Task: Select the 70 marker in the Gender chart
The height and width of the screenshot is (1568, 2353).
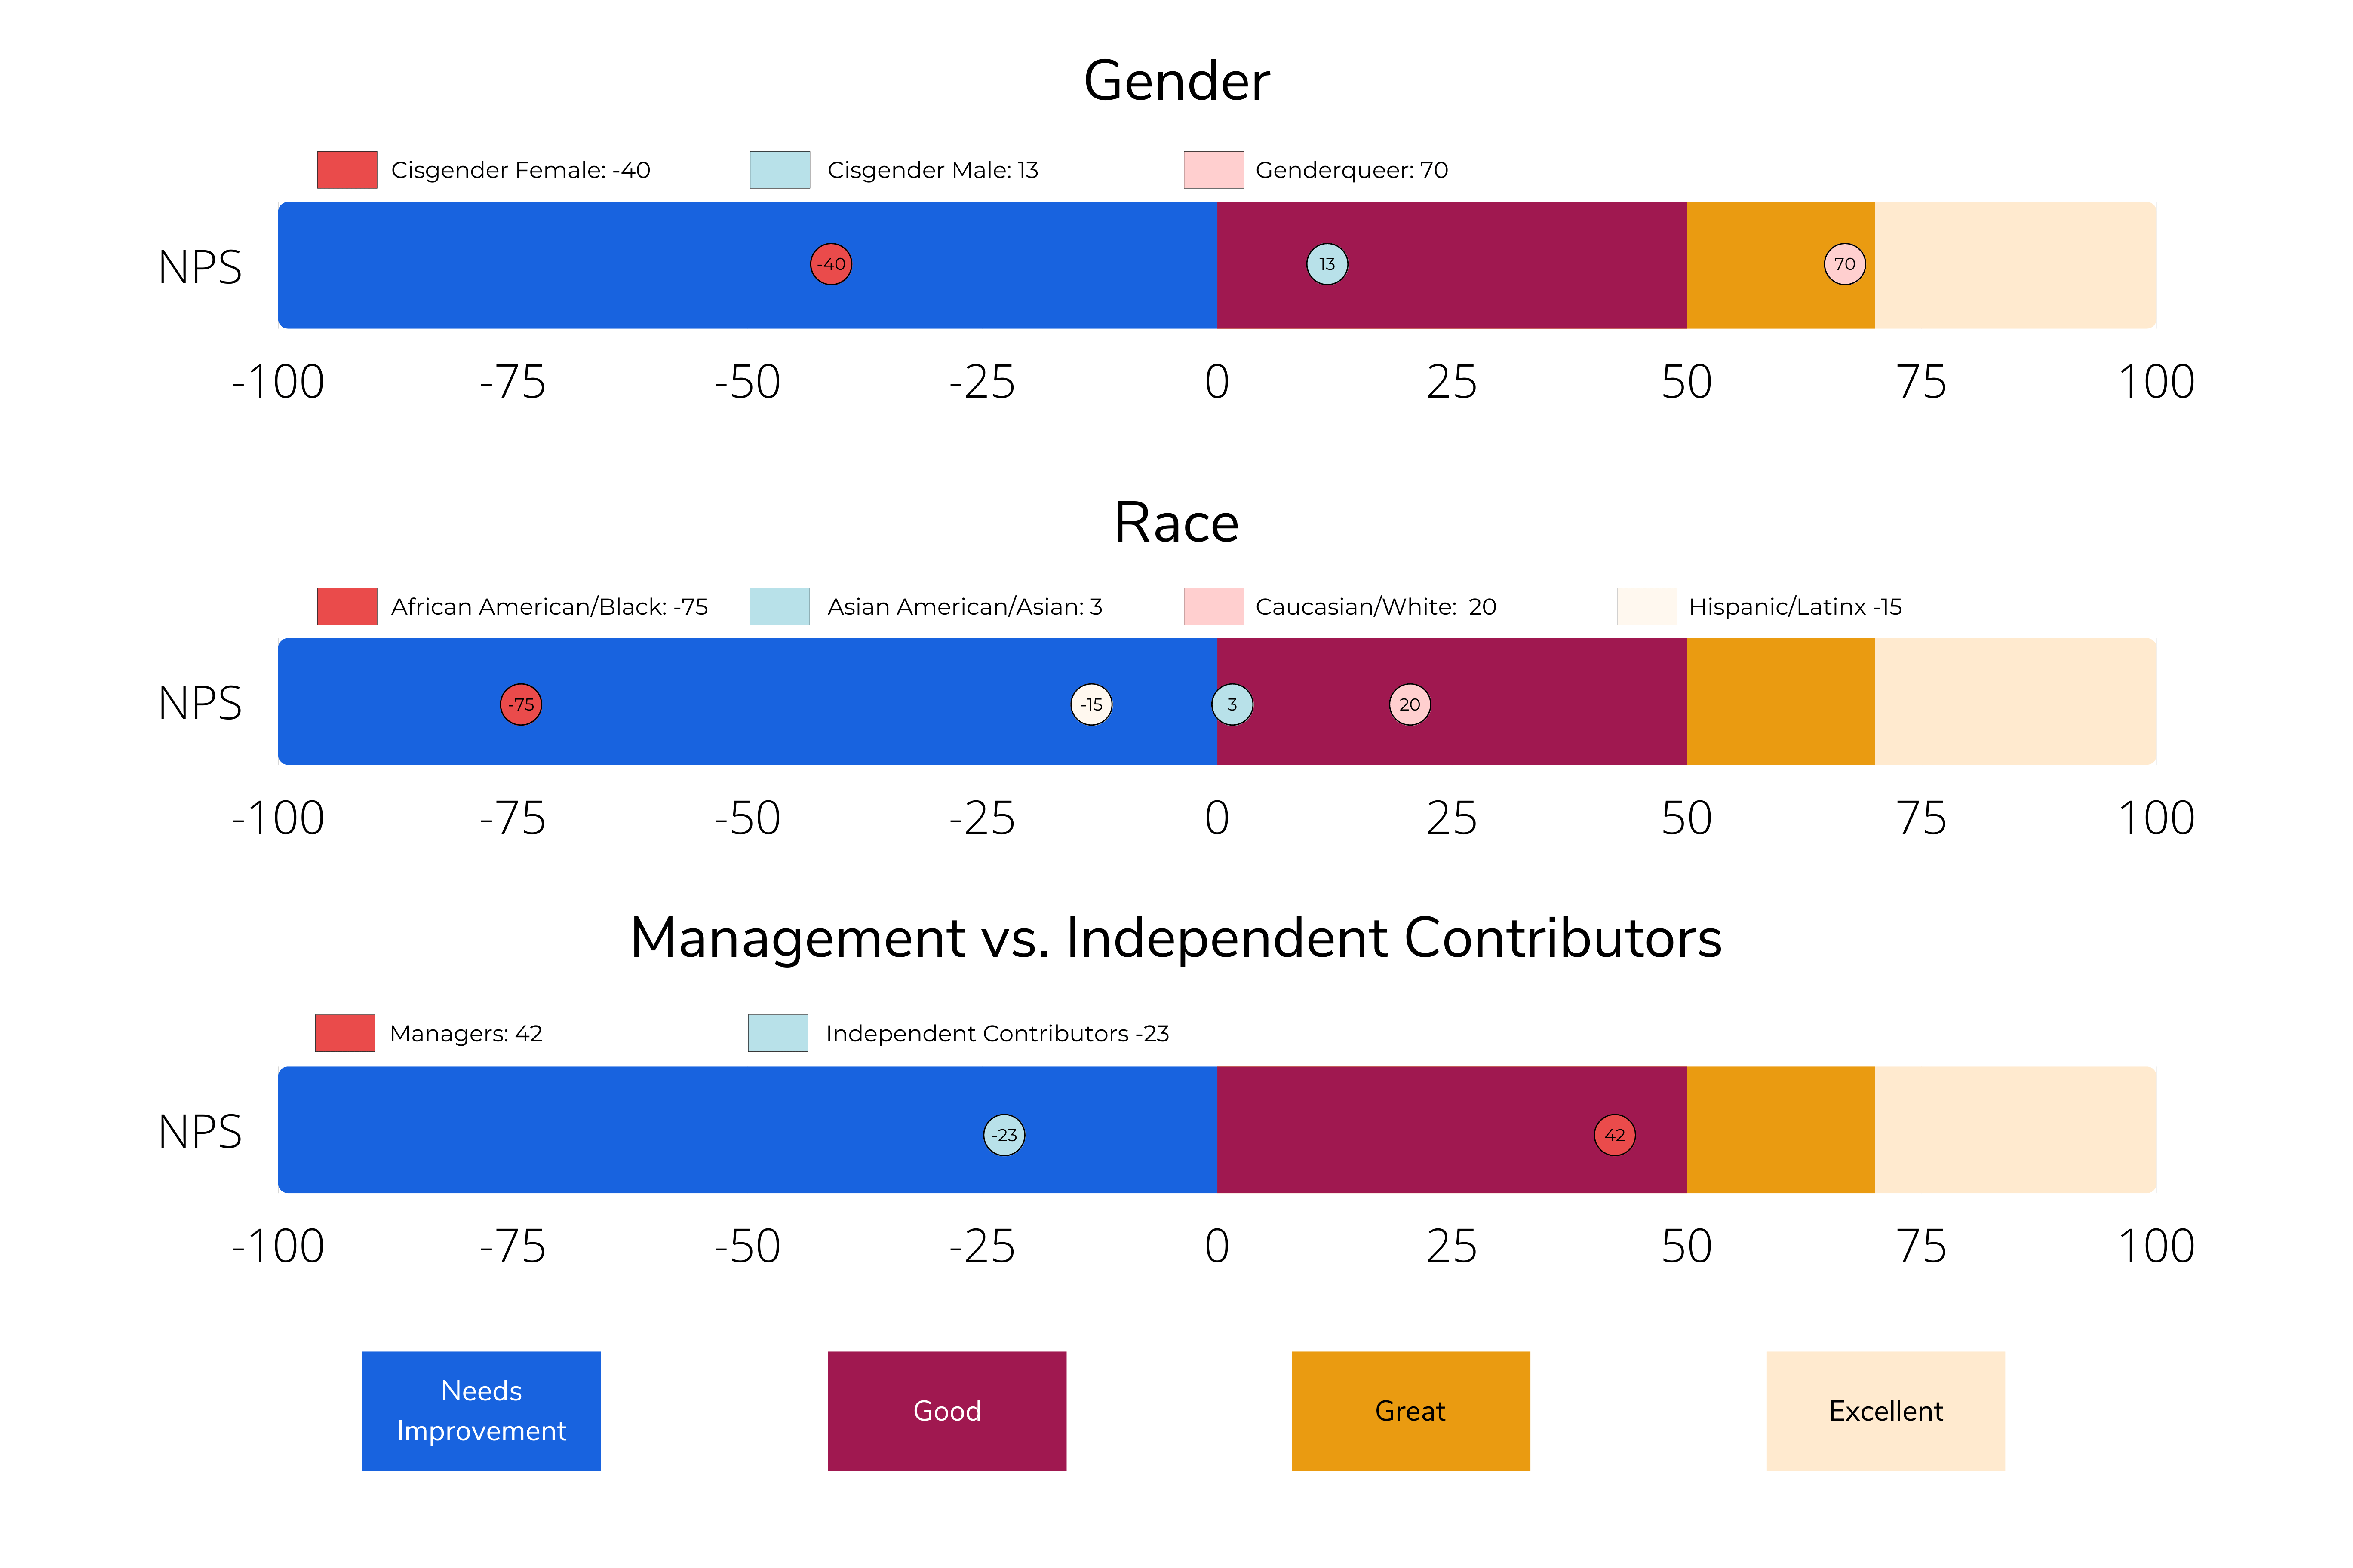Action: click(1846, 264)
